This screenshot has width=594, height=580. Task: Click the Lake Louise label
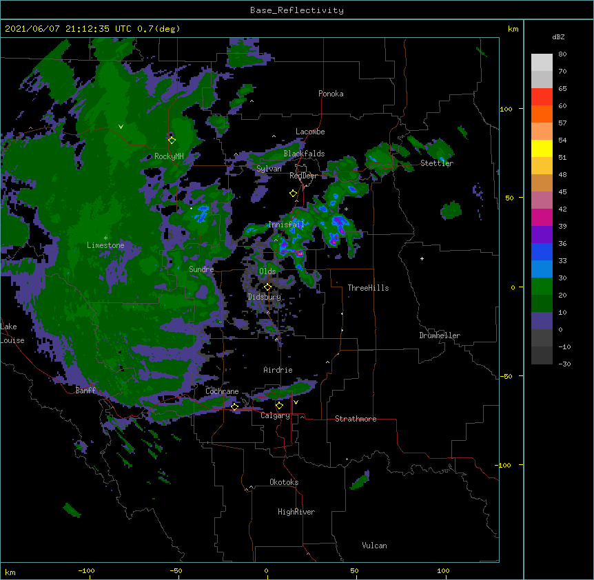pyautogui.click(x=12, y=333)
